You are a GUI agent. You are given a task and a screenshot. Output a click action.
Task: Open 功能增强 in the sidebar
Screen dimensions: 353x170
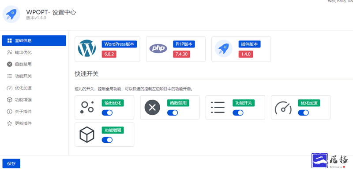coord(34,100)
